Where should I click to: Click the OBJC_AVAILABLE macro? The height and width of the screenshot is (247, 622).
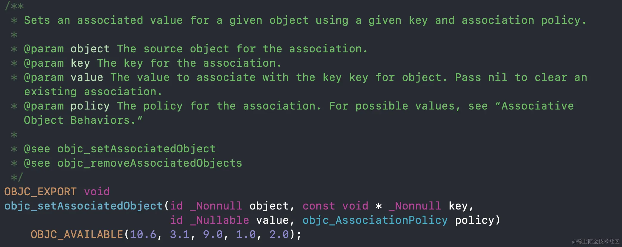click(77, 235)
